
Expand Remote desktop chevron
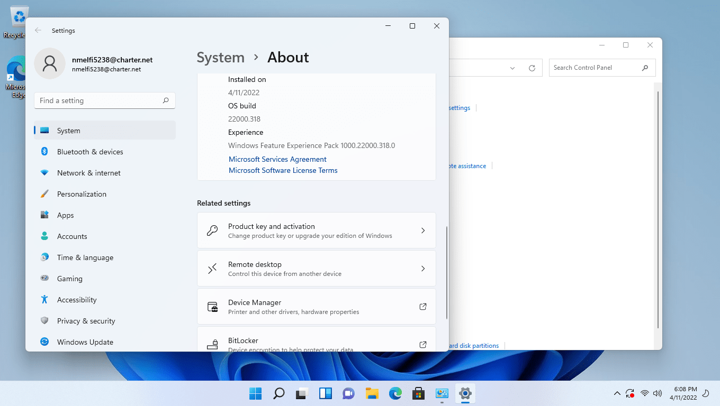pyautogui.click(x=423, y=269)
